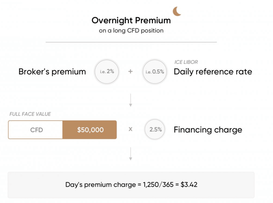Viewport: 273px width, 203px height.
Task: Click the Broker's premium label
Action: (52, 72)
